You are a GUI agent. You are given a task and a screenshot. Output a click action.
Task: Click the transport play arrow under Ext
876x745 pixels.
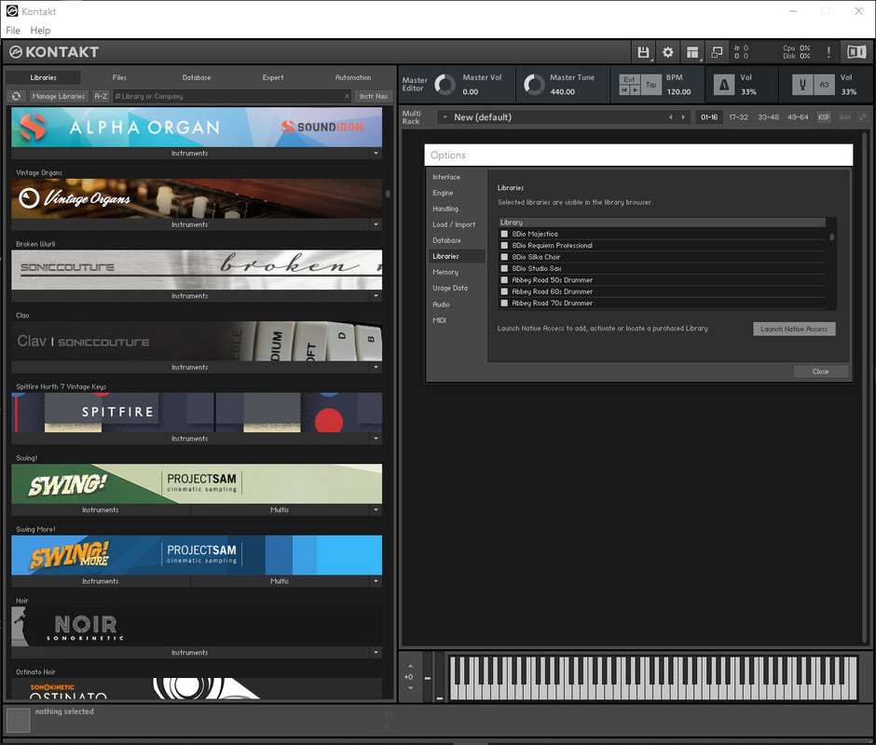pos(636,90)
